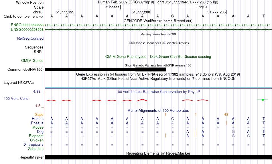Click the Common dbSNP(155) track label
272x164 pixels.
tap(25, 70)
